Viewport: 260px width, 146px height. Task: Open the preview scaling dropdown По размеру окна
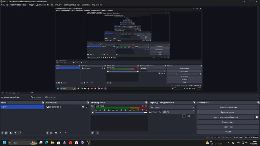(x=19, y=93)
